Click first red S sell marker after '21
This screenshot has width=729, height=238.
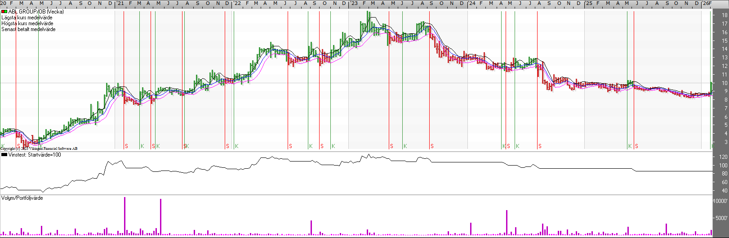(126, 146)
